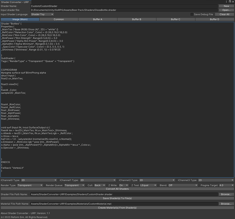The width and height of the screenshot is (235, 219).
Task: Open the Cull mode dropdown
Action: 99,185
